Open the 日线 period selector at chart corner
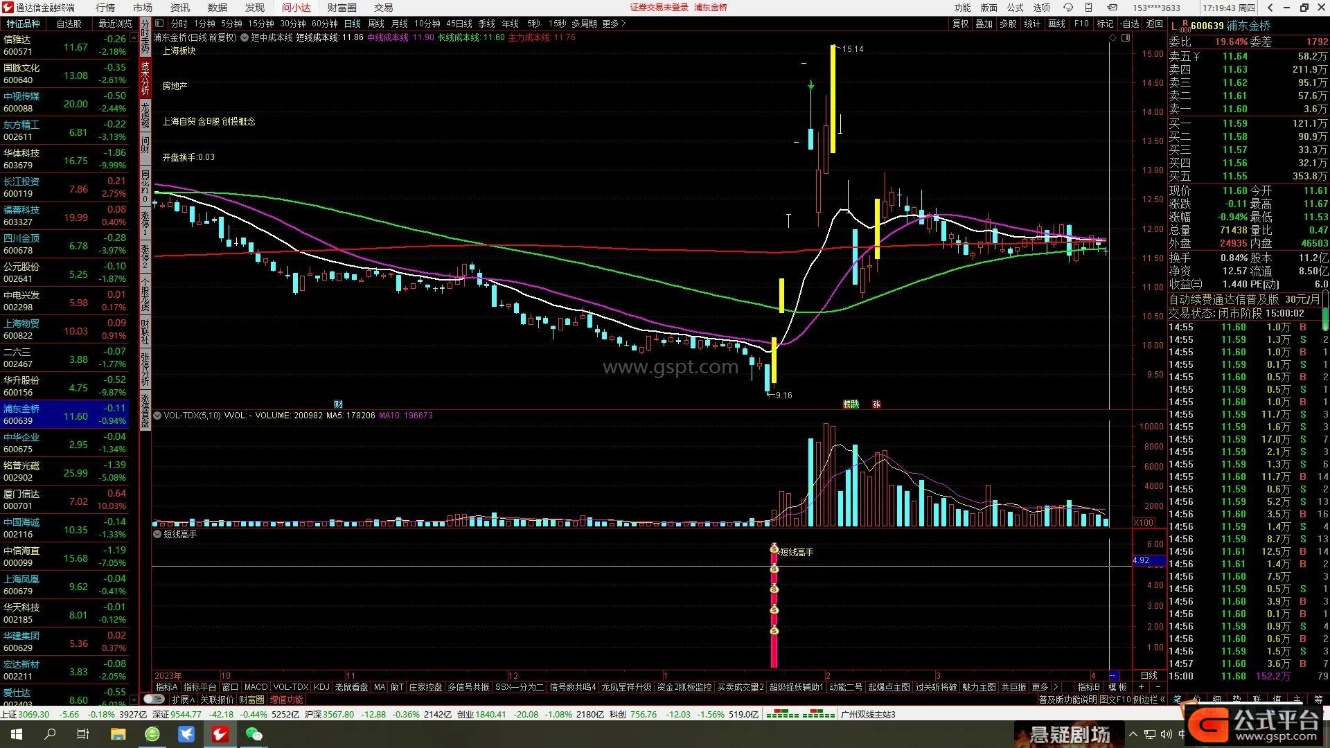Screen dimensions: 1330x748 [1149, 675]
